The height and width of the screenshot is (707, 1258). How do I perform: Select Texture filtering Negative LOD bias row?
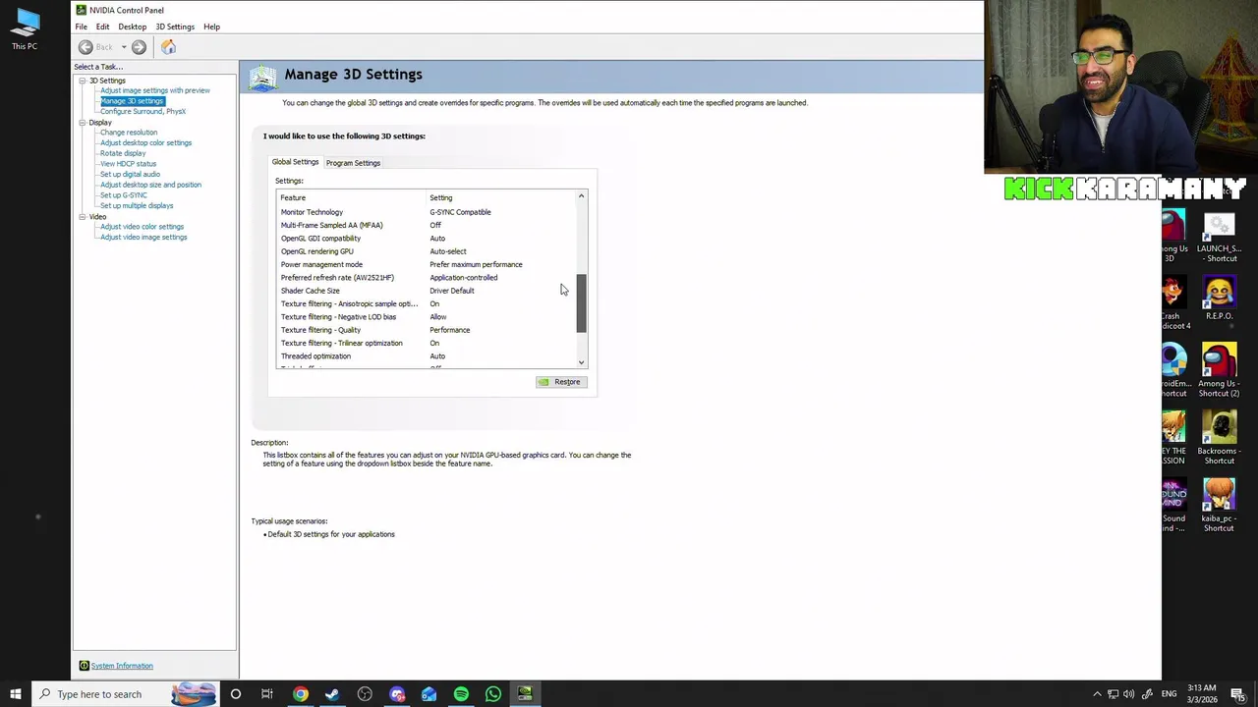coord(426,317)
